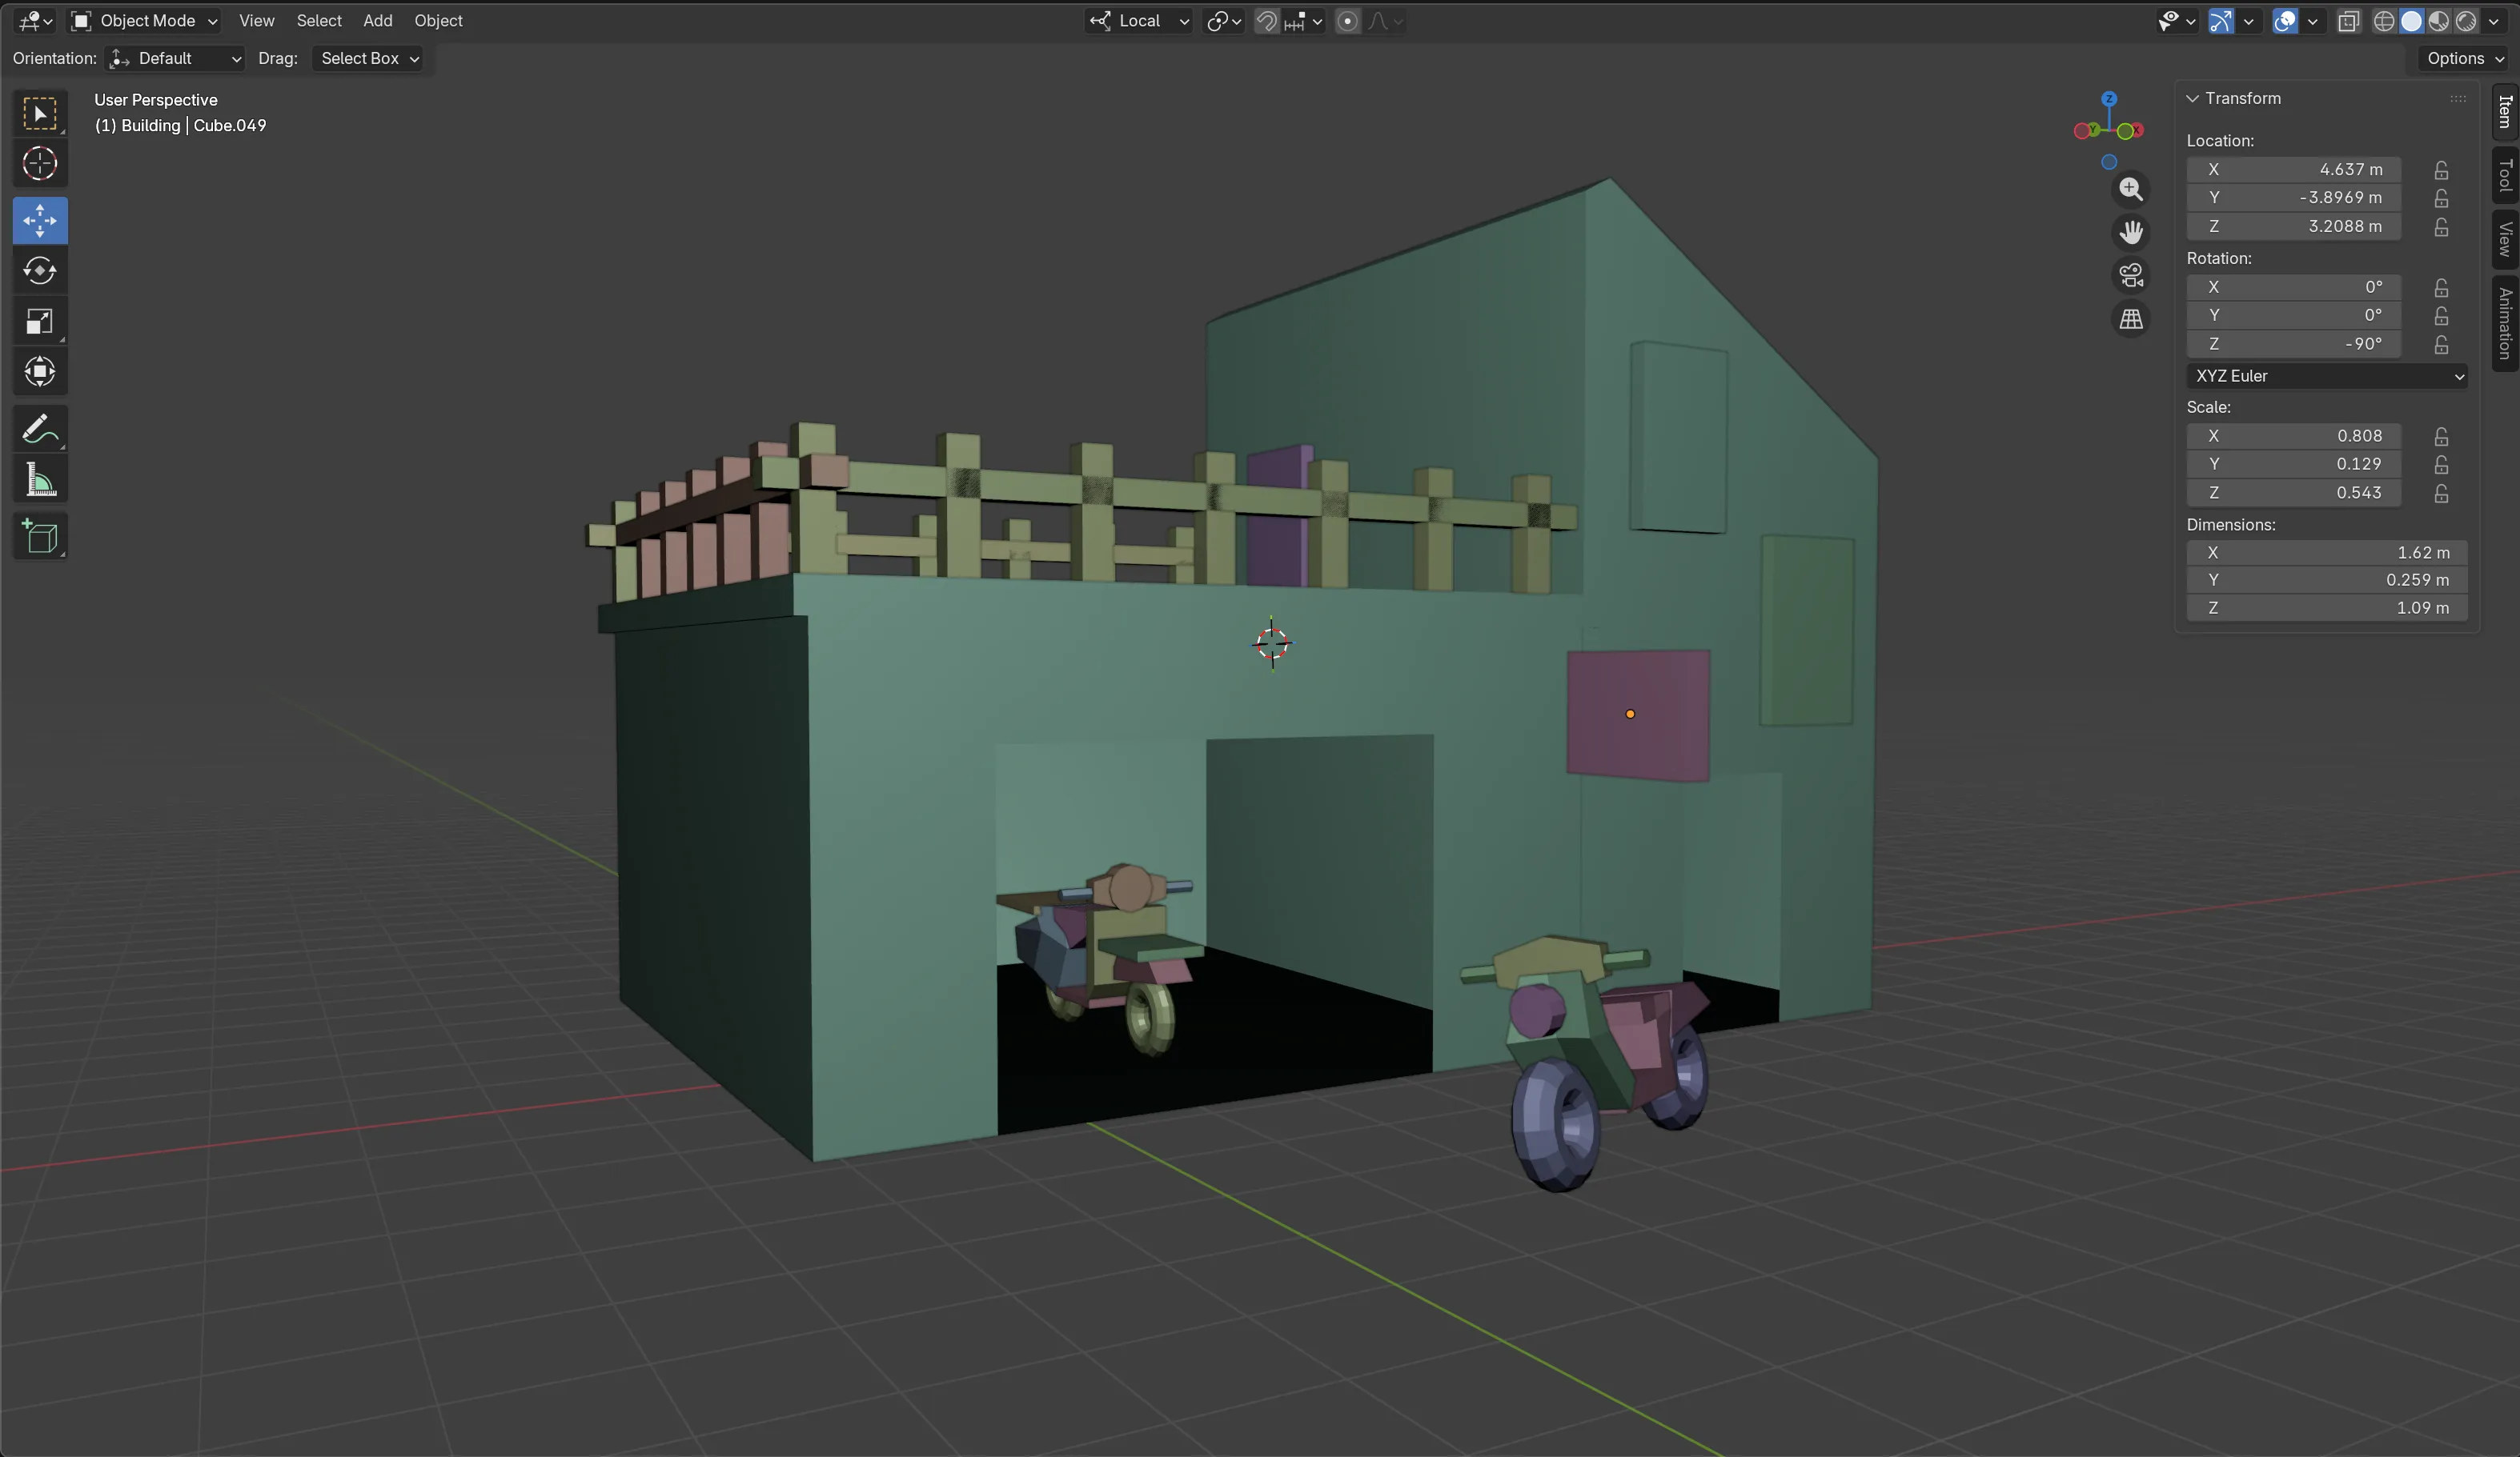Open the Add menu

tap(377, 21)
